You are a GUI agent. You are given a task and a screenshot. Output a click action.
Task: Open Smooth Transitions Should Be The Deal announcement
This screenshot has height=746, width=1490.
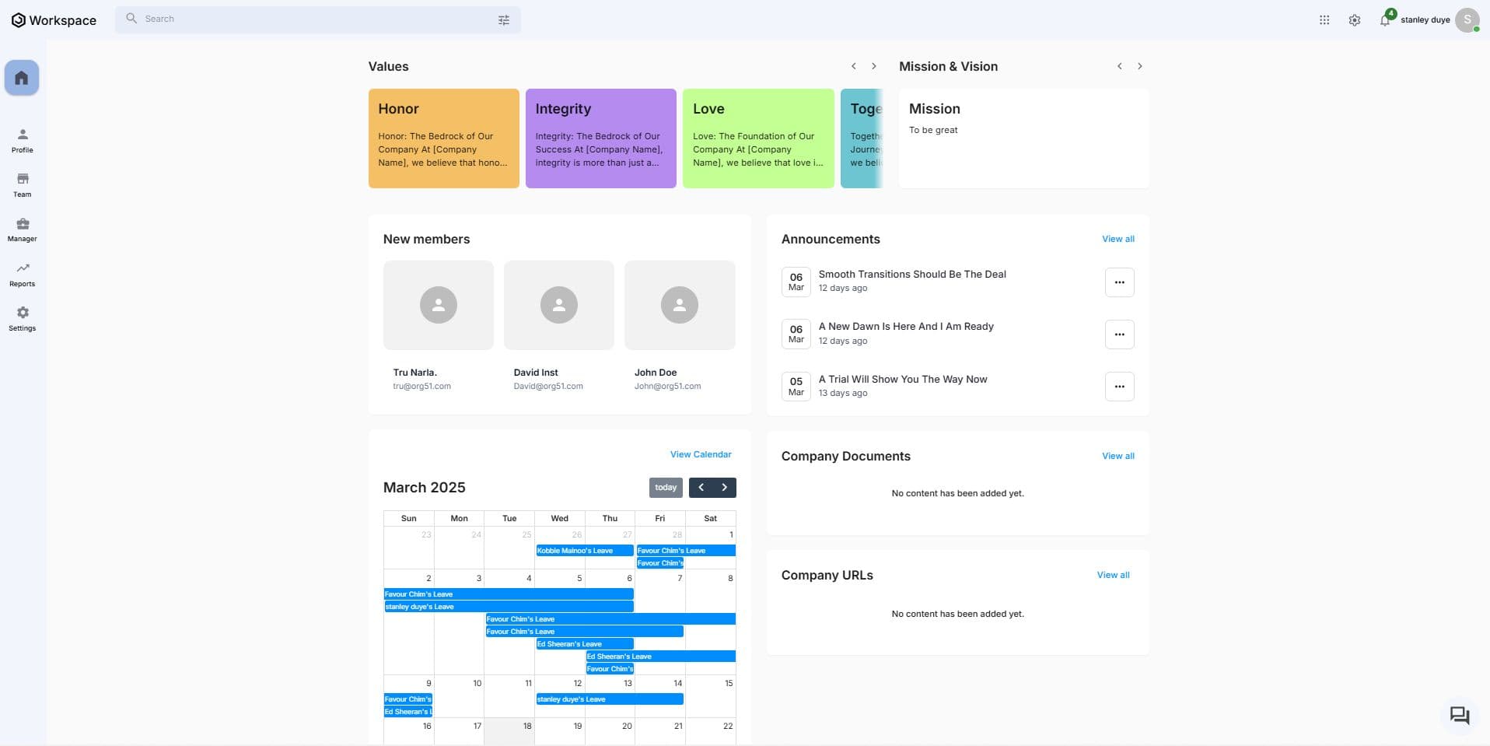point(912,274)
